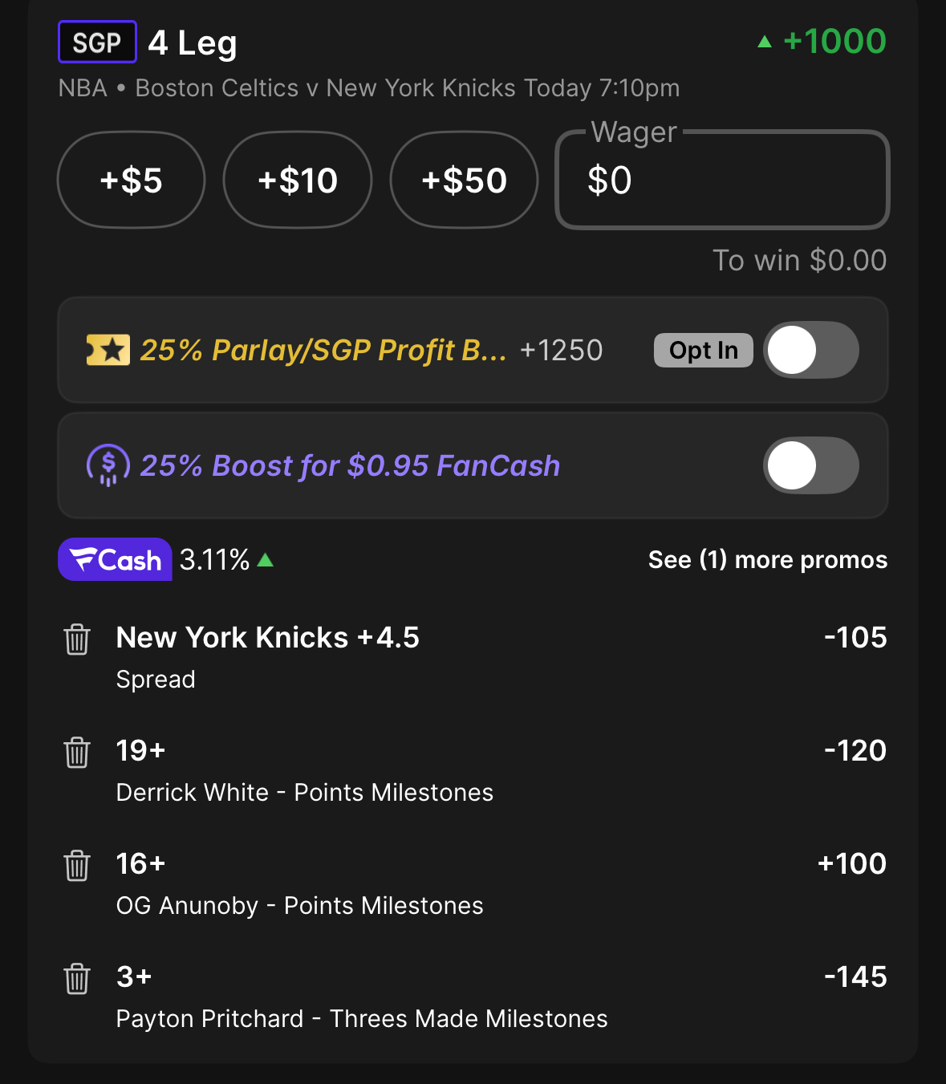The width and height of the screenshot is (946, 1084).
Task: Click the SGP badge label
Action: coord(97,43)
